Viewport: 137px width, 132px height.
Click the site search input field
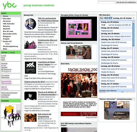pyautogui.click(x=107, y=2)
